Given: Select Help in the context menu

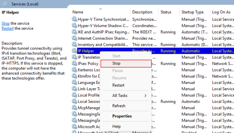Looking at the screenshot, I should 126,127.
